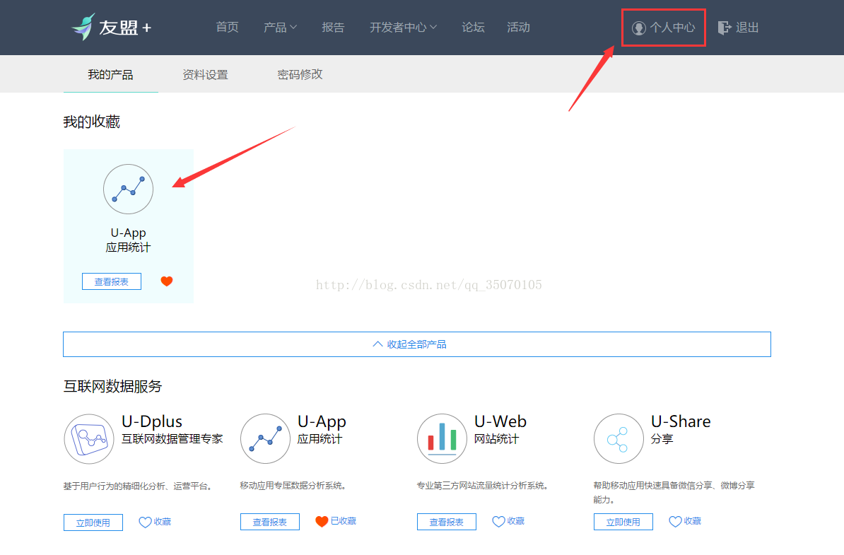
Task: Expand the 产品 dropdown menu
Action: point(280,28)
